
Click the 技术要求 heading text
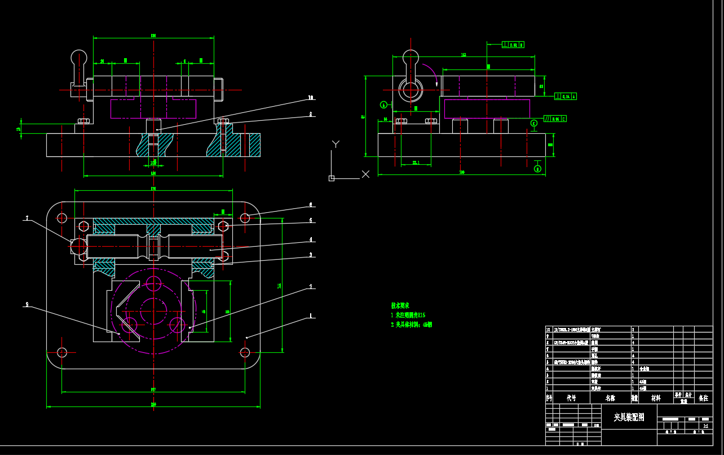click(400, 305)
